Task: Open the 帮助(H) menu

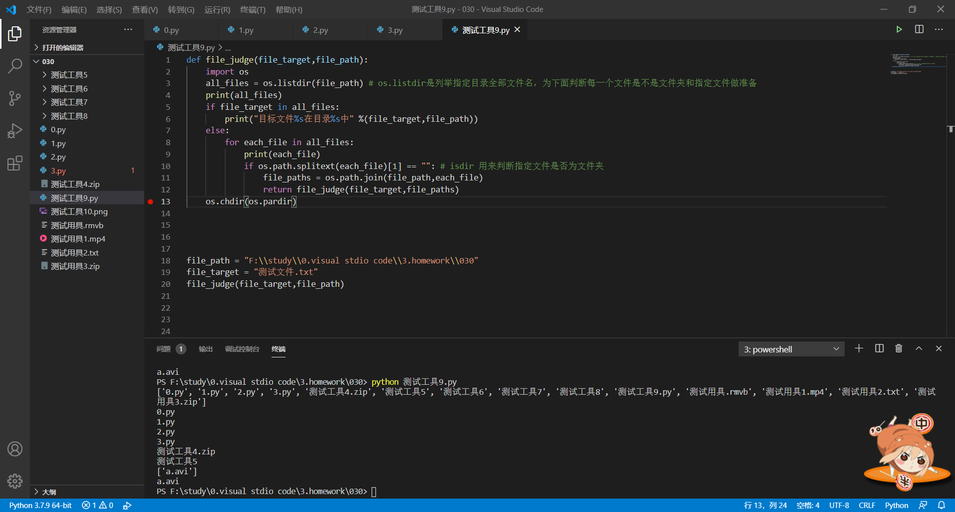Action: point(288,9)
